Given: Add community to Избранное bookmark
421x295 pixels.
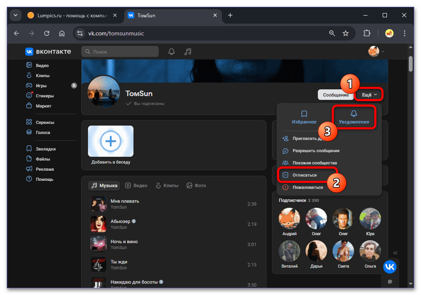Looking at the screenshot, I should (304, 117).
